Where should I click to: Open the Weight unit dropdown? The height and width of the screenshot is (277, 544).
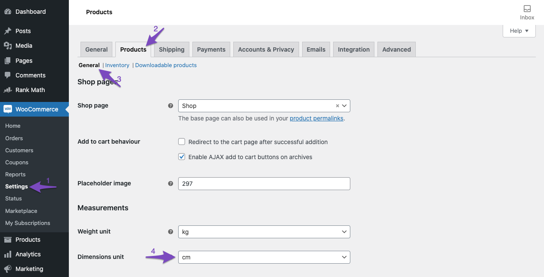click(x=264, y=232)
